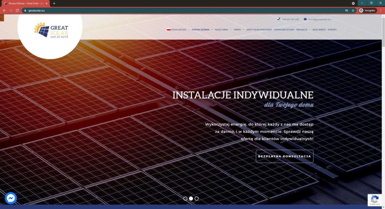Click the Polish flag icon
This screenshot has width=385, height=209.
click(169, 30)
